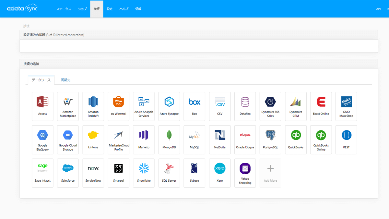
Task: Click the 設定済みの接続 panel header
Action: pos(199,35)
